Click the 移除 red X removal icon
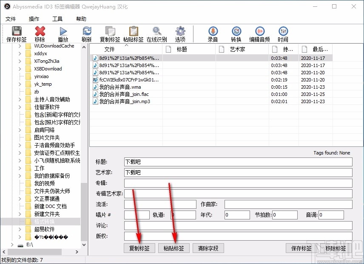Image resolution: width=364 pixels, height=264 pixels. pos(40,31)
